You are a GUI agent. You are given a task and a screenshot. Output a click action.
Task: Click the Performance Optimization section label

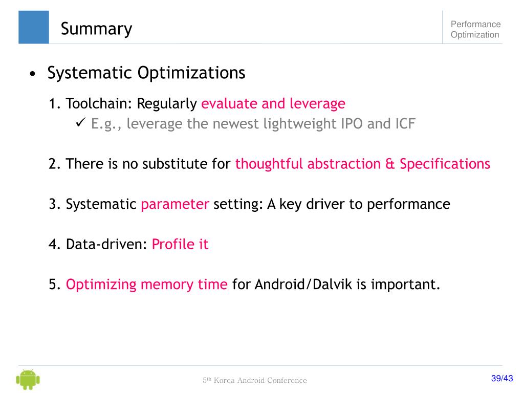pyautogui.click(x=475, y=29)
